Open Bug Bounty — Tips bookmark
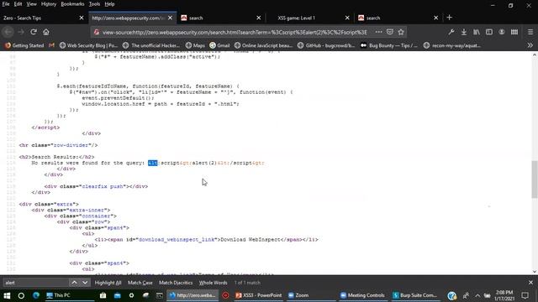The image size is (538, 302). (388, 45)
